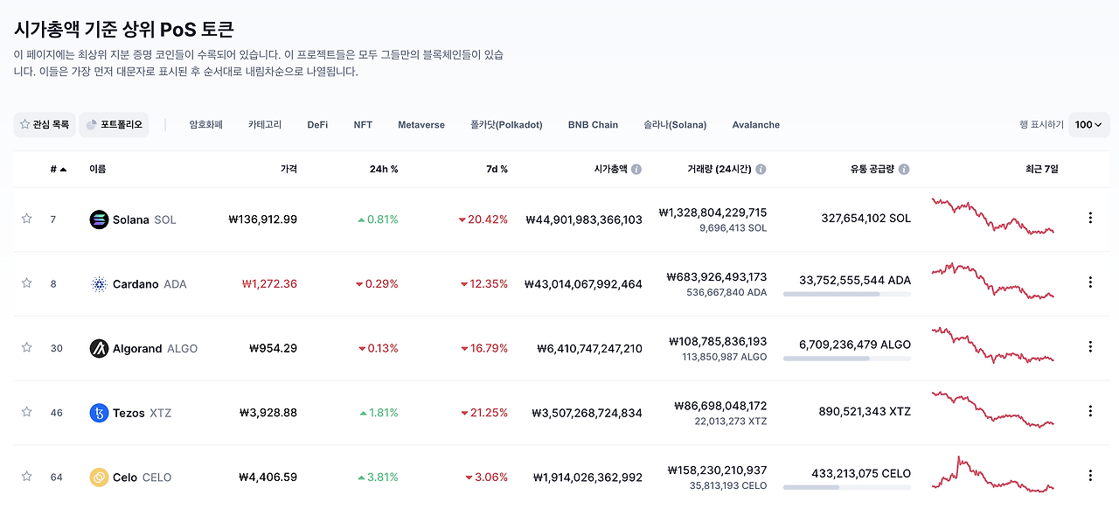Image resolution: width=1119 pixels, height=509 pixels.
Task: Add Cardano to watchlist via star
Action: pyautogui.click(x=26, y=282)
